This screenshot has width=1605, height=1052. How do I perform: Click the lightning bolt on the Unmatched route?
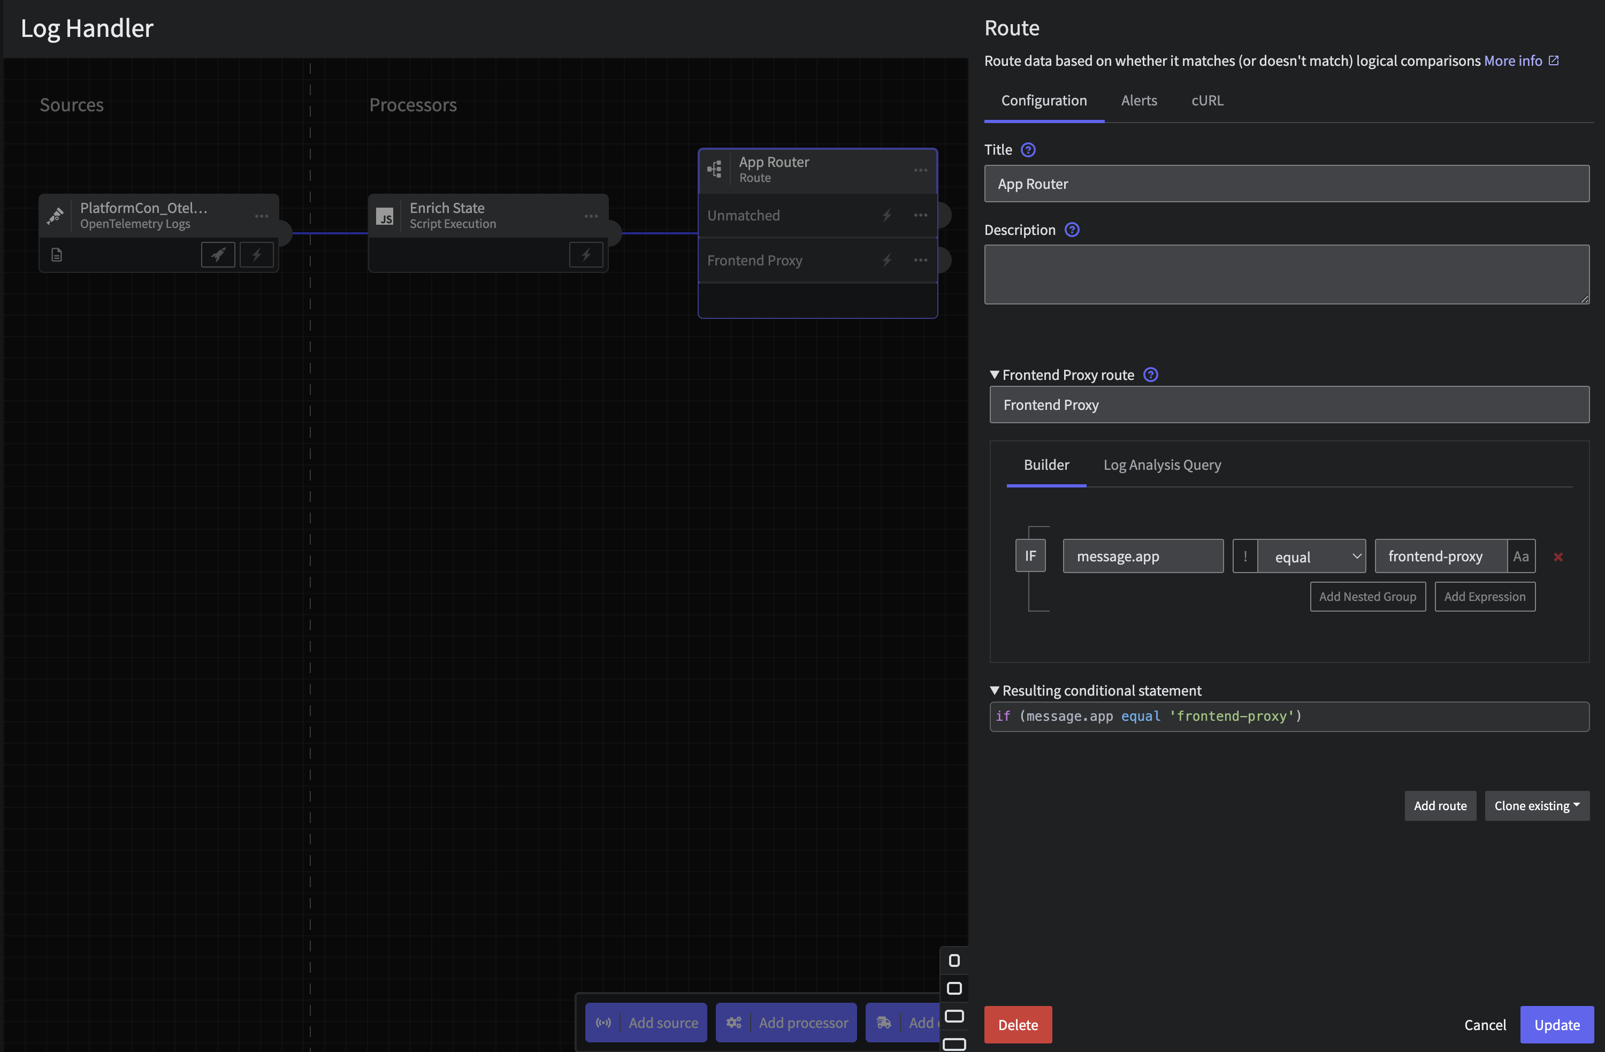(886, 215)
